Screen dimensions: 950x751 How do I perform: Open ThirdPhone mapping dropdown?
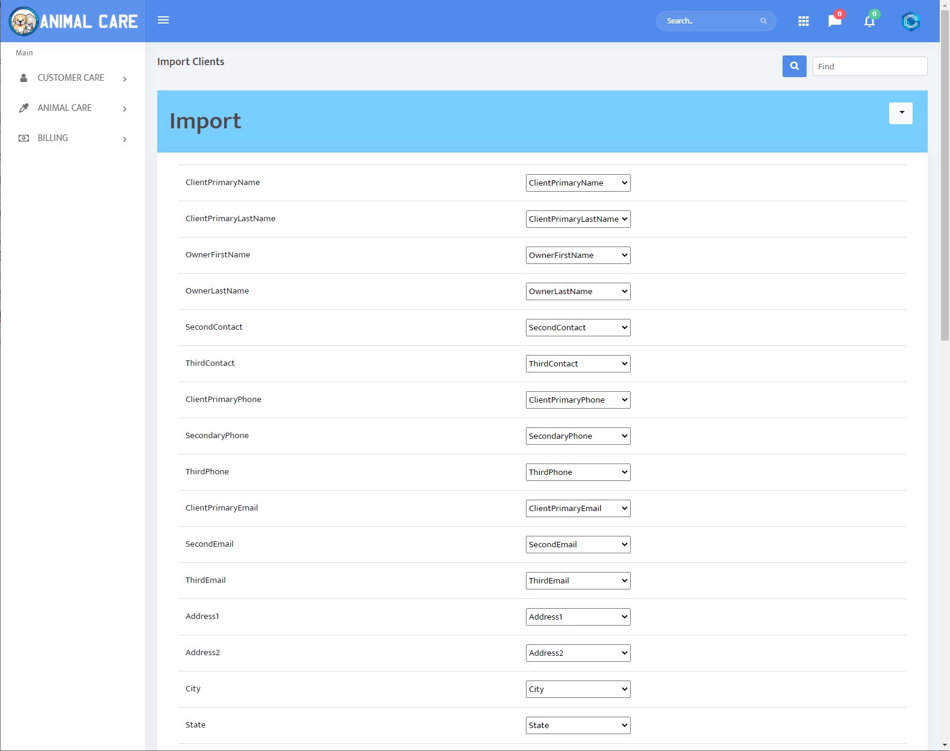(x=578, y=472)
